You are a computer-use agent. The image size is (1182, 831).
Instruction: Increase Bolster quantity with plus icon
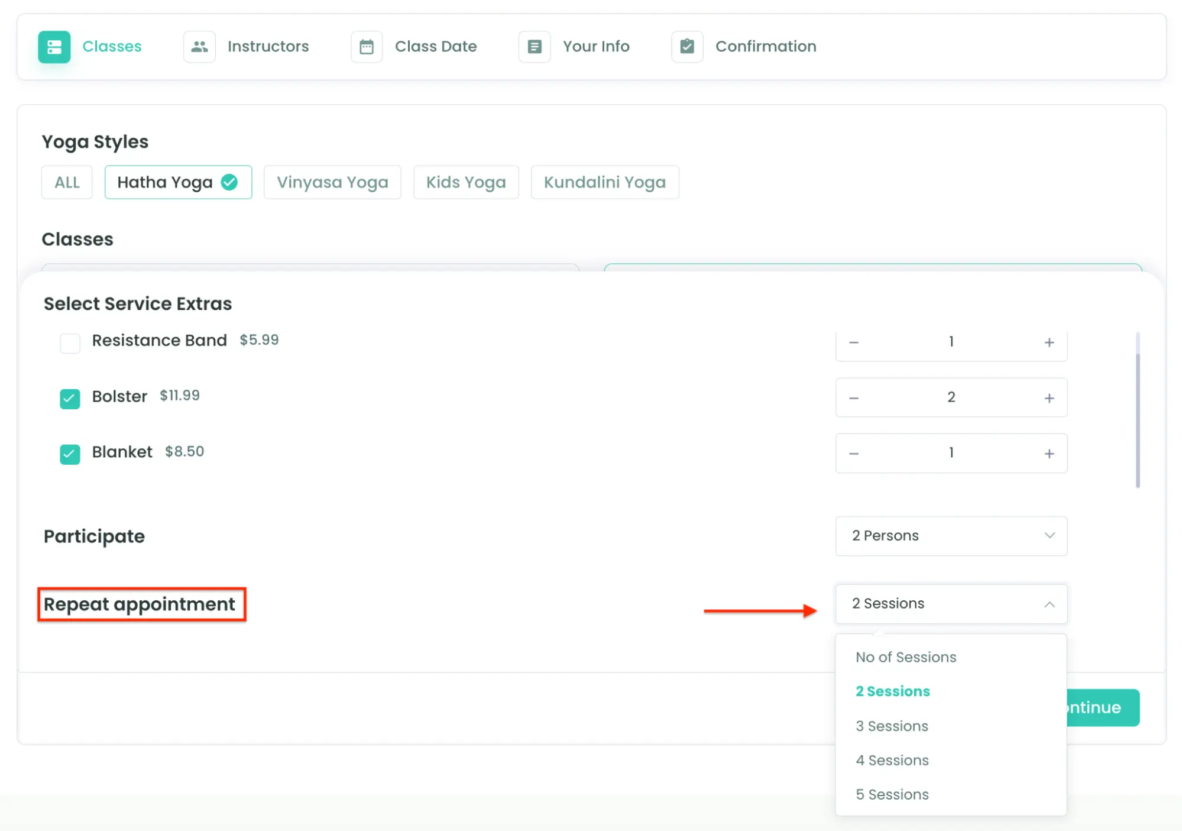[x=1049, y=398]
